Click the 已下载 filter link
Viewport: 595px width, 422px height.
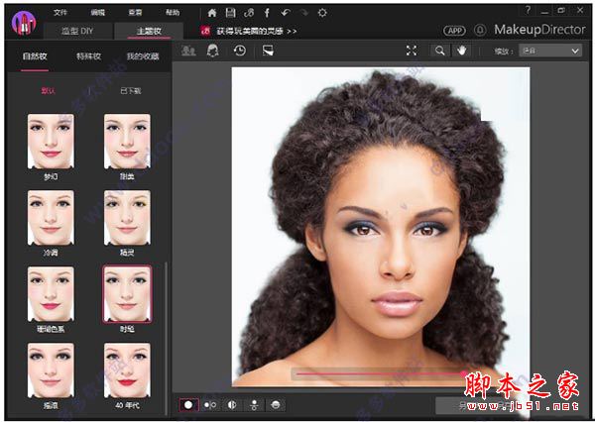point(131,90)
